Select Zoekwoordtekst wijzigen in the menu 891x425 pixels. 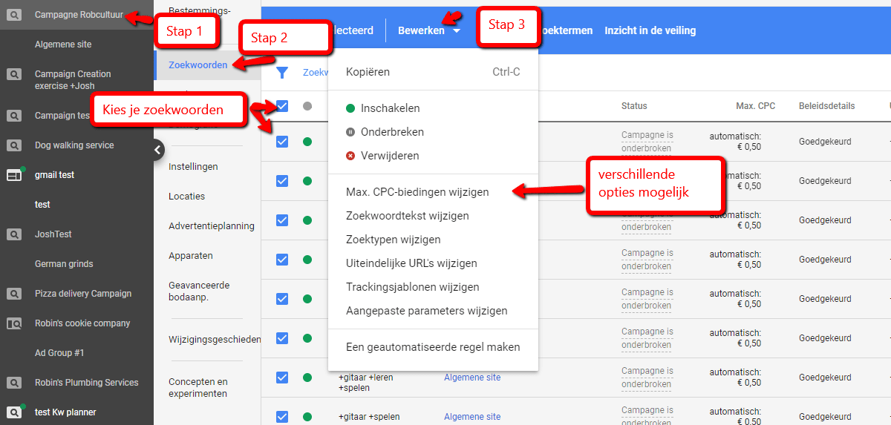433,216
